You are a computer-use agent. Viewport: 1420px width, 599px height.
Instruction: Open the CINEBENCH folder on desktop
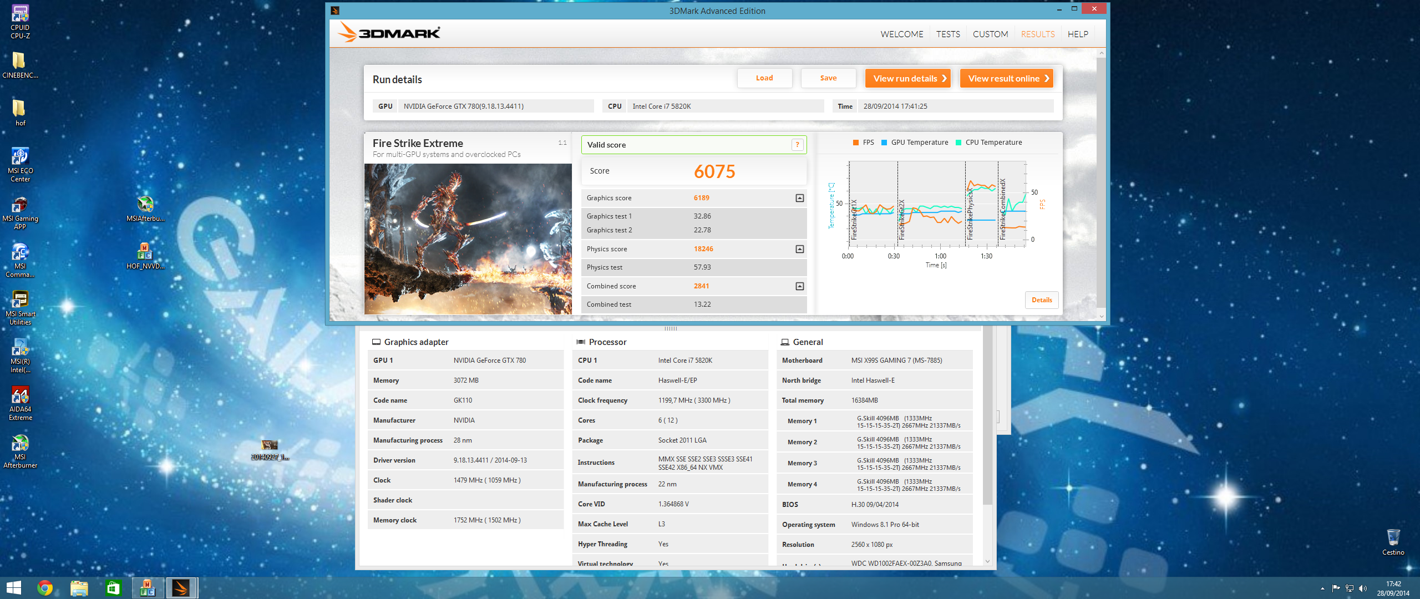coord(20,65)
